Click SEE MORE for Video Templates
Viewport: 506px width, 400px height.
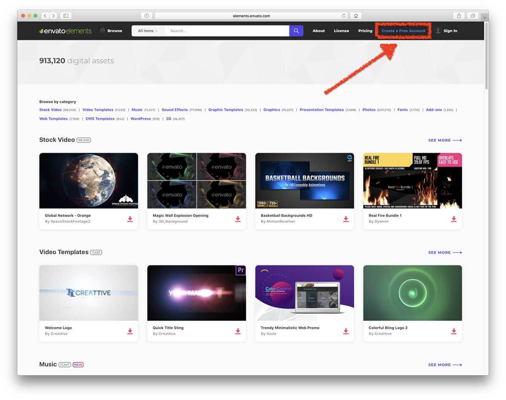pyautogui.click(x=445, y=252)
